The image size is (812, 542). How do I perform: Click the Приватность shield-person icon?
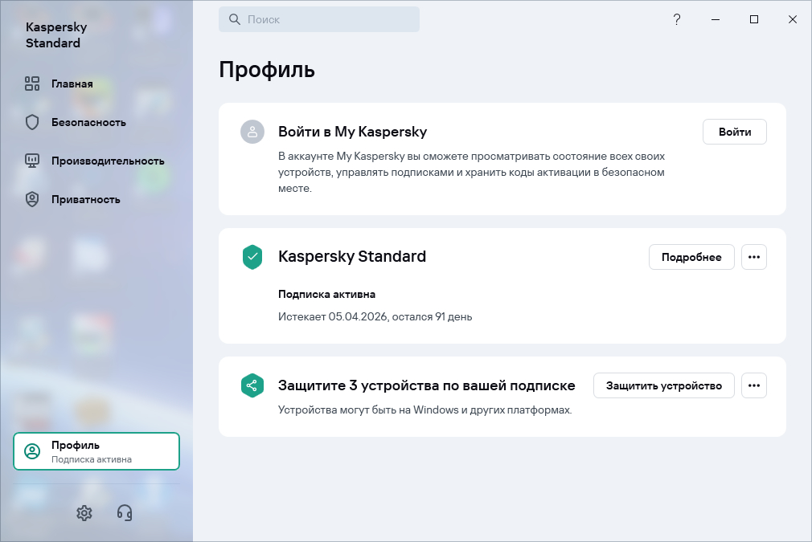tap(32, 199)
